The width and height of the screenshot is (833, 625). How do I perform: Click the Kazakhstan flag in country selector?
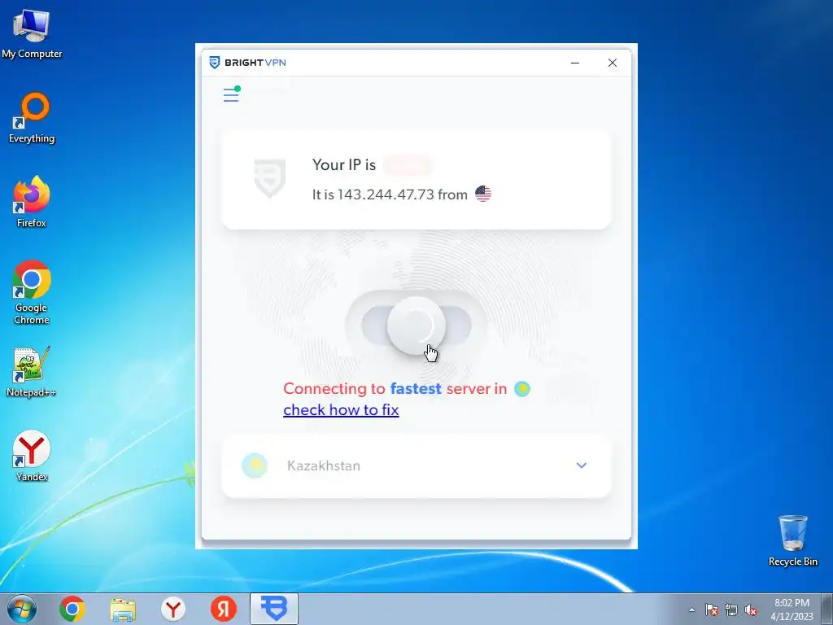pyautogui.click(x=255, y=465)
